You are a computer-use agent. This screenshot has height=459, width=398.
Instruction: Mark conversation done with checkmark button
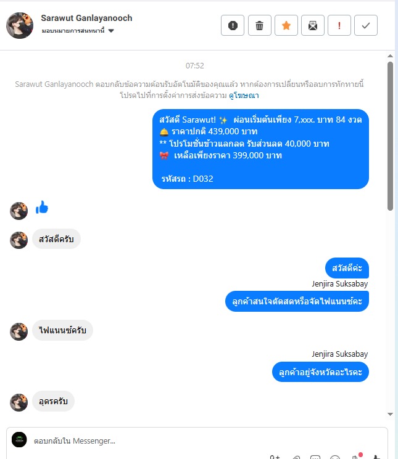point(366,25)
